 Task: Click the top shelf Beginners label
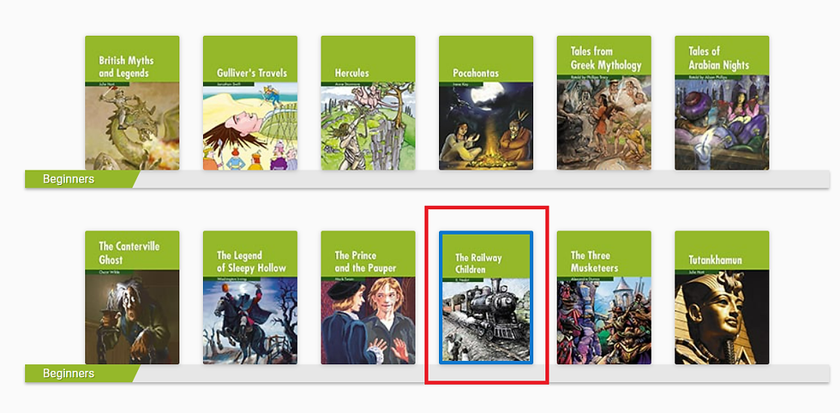click(x=69, y=179)
